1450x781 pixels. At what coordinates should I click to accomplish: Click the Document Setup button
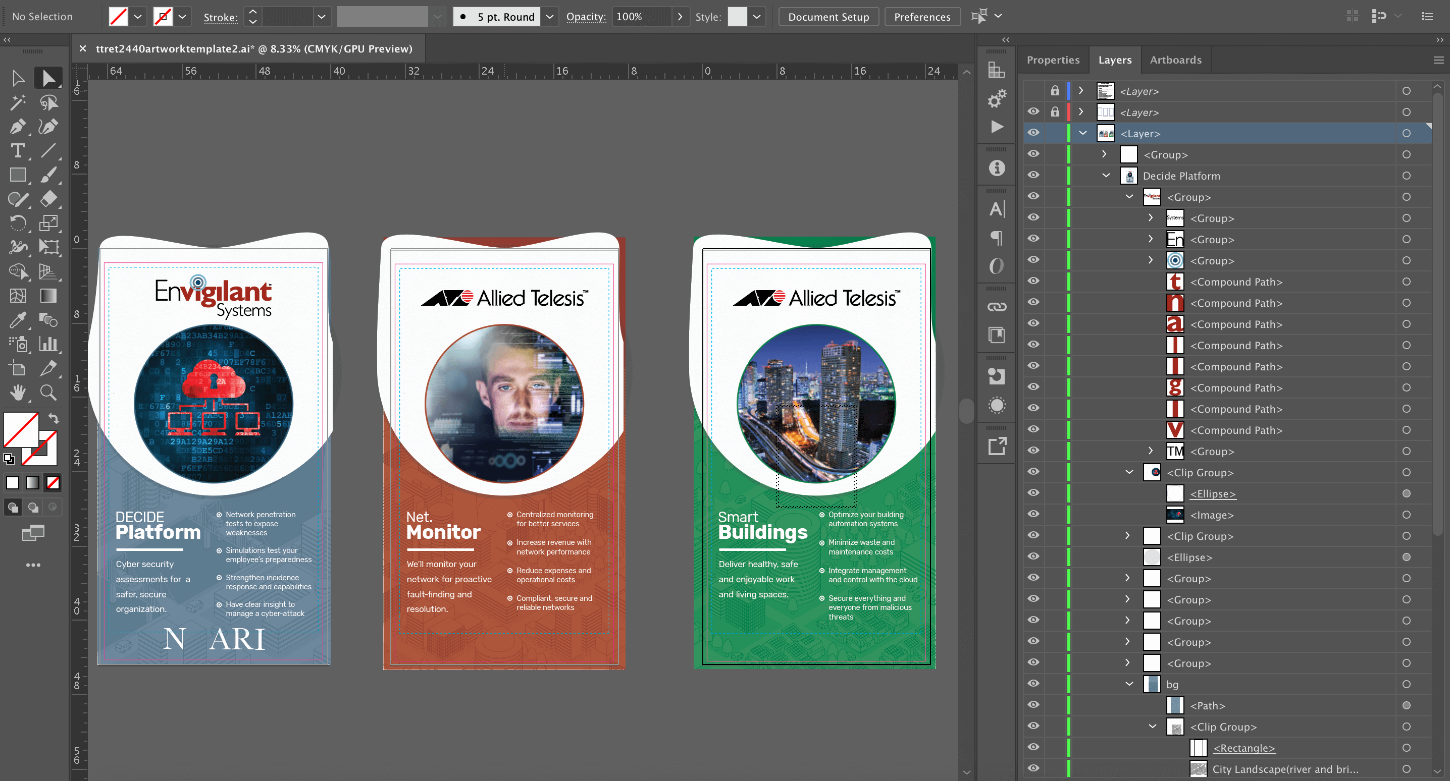(828, 17)
